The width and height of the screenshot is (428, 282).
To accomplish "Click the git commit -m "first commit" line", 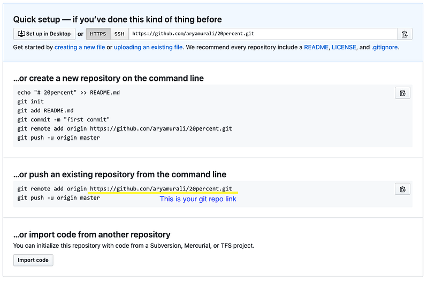I will click(63, 119).
